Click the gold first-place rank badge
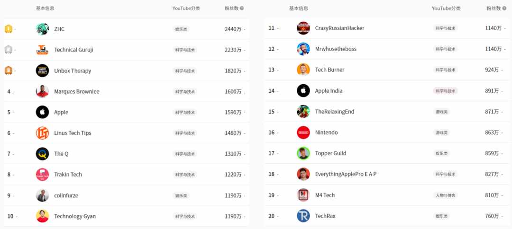This screenshot has height=229, width=512. (9, 29)
